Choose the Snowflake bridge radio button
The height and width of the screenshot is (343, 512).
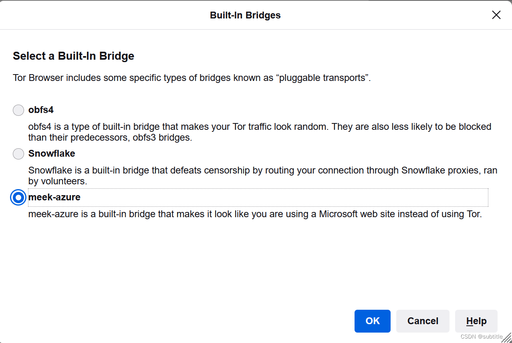pos(18,154)
